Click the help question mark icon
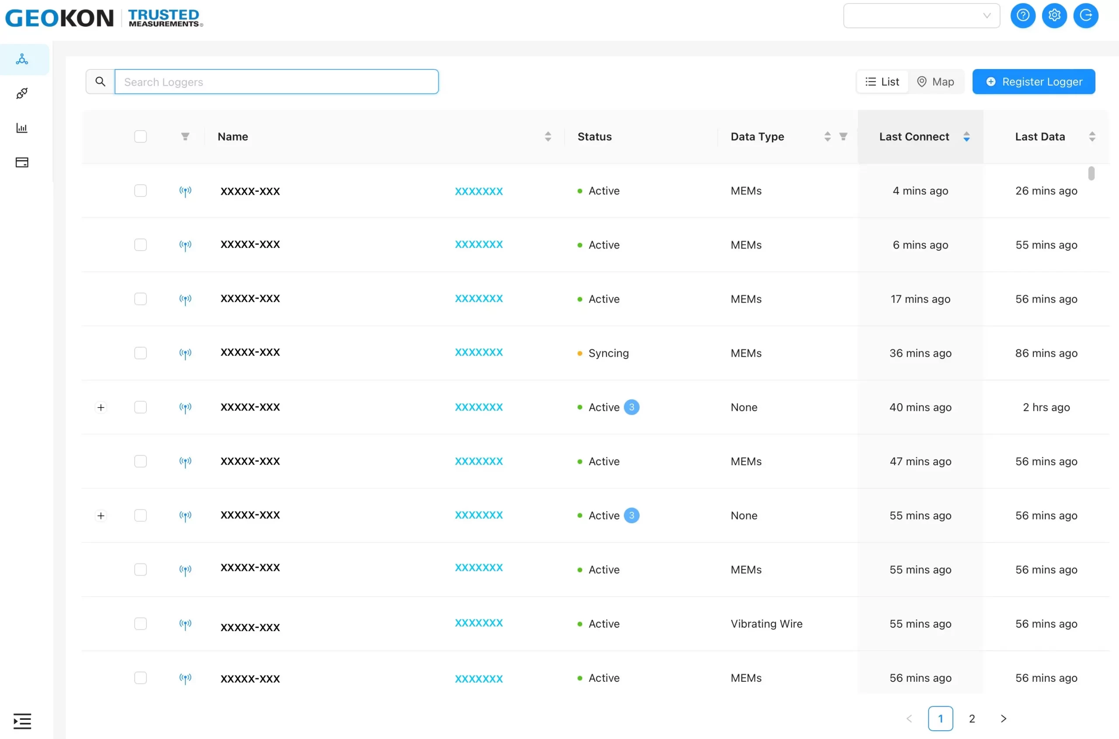Viewport: 1119px width, 739px height. point(1022,16)
